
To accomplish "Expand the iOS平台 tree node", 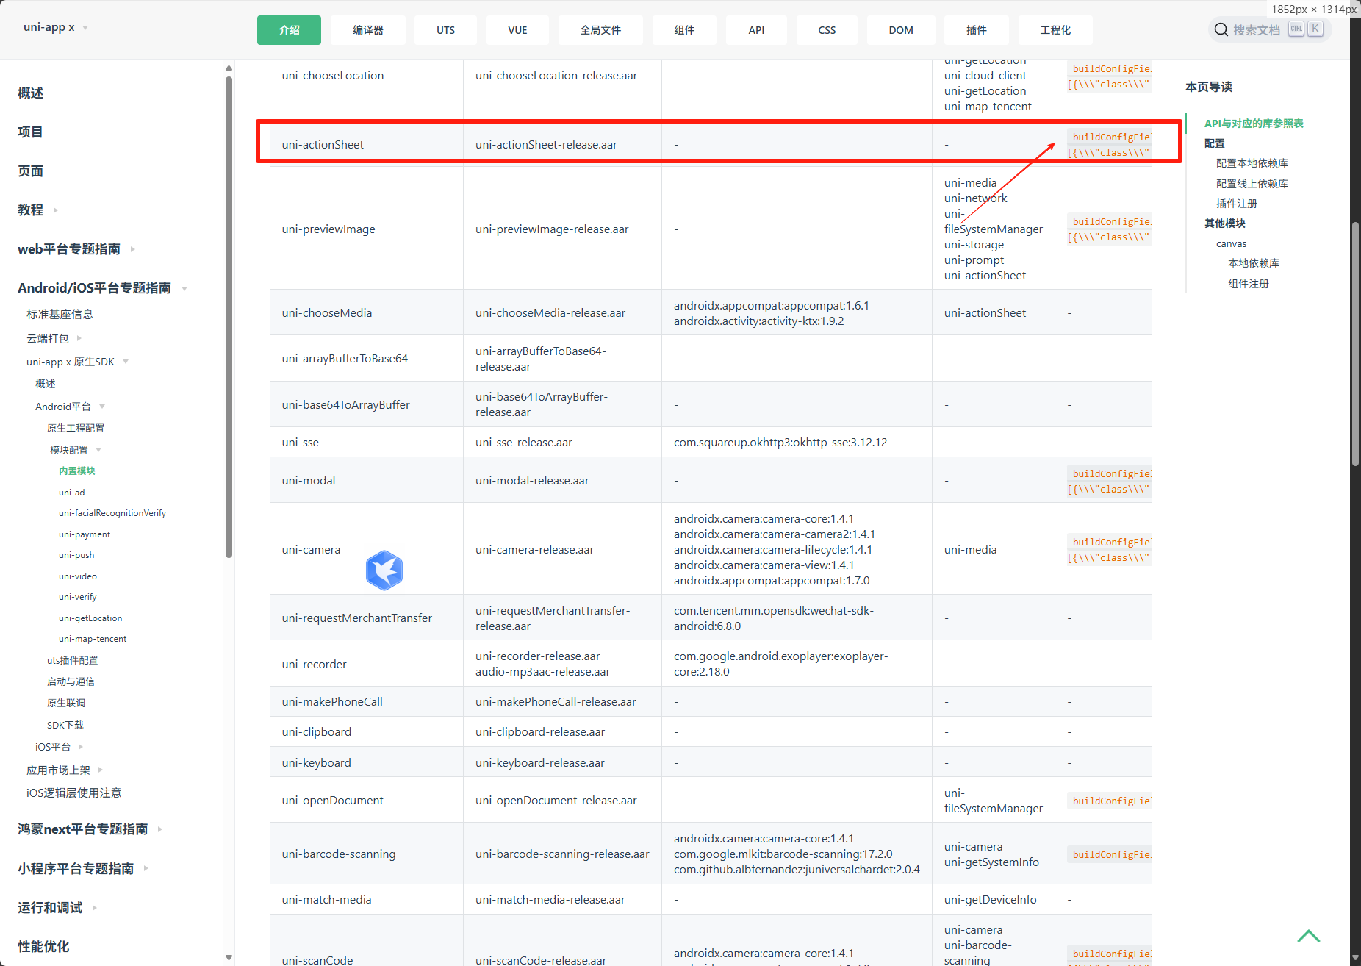I will pyautogui.click(x=81, y=747).
